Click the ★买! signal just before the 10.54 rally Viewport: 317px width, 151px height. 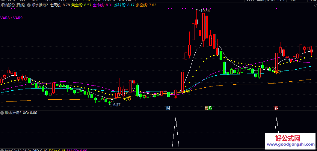click(x=186, y=92)
